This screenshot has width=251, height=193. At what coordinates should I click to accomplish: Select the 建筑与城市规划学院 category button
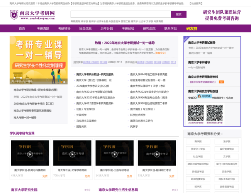pos(198,164)
